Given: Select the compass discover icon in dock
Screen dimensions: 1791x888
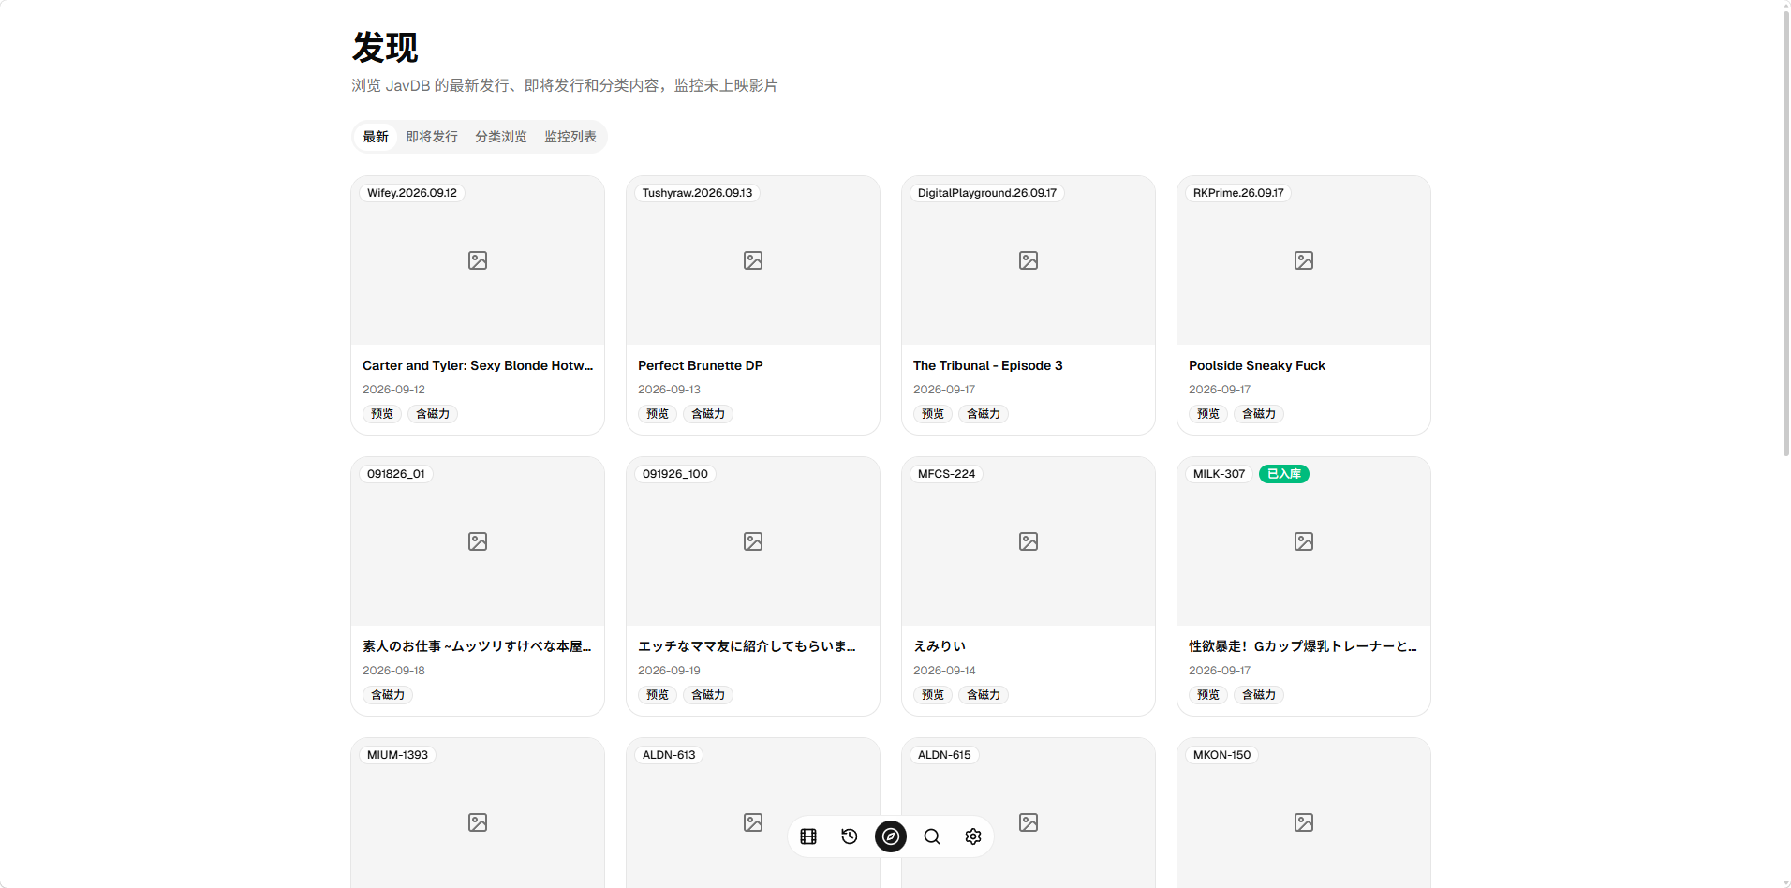Looking at the screenshot, I should coord(891,836).
